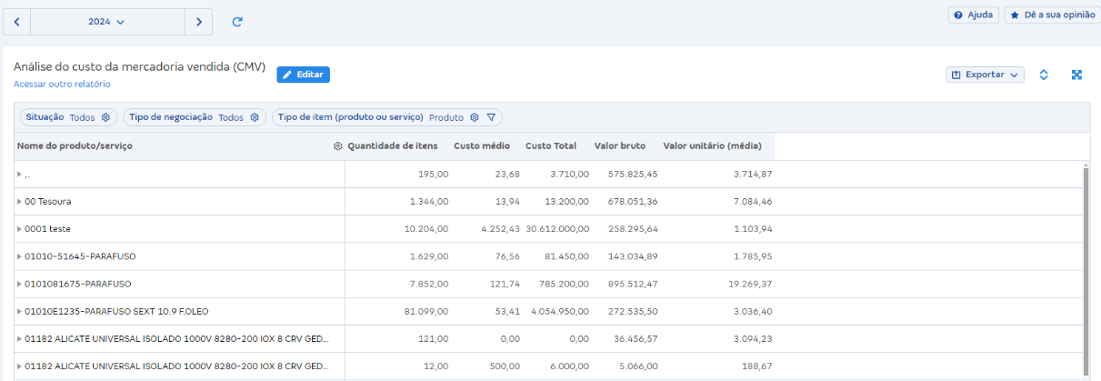Screen dimensions: 1101x381
Task: Expand or collapse all rows icon
Action: (x=1044, y=75)
